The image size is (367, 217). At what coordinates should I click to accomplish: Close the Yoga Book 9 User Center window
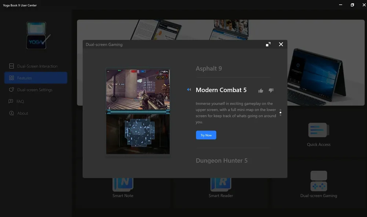tap(364, 5)
